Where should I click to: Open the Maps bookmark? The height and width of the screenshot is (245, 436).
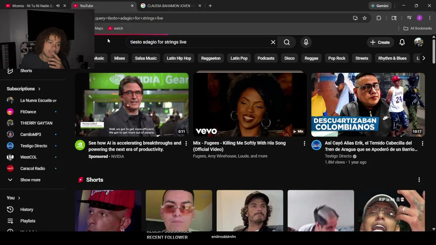tap(99, 28)
